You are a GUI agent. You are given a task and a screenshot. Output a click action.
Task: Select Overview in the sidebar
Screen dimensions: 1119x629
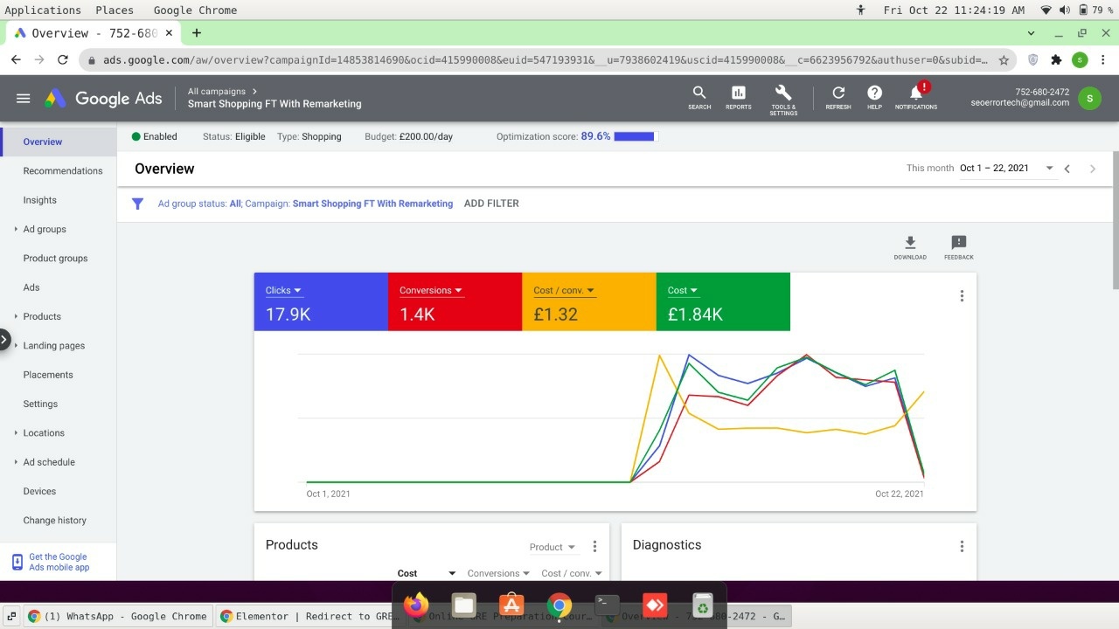pos(43,142)
